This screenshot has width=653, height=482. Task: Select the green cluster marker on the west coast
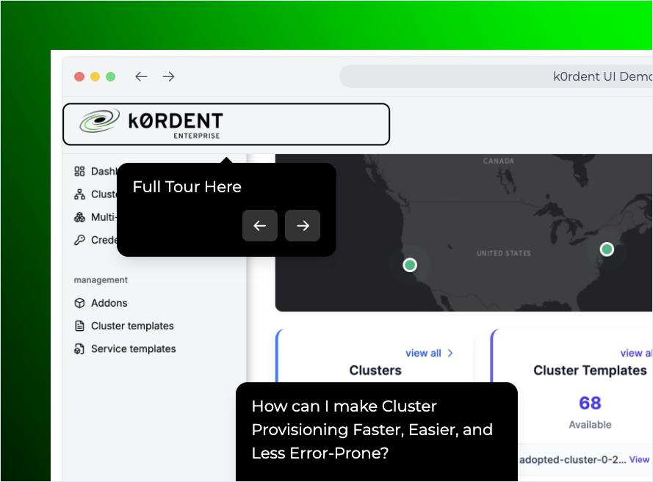(x=410, y=265)
